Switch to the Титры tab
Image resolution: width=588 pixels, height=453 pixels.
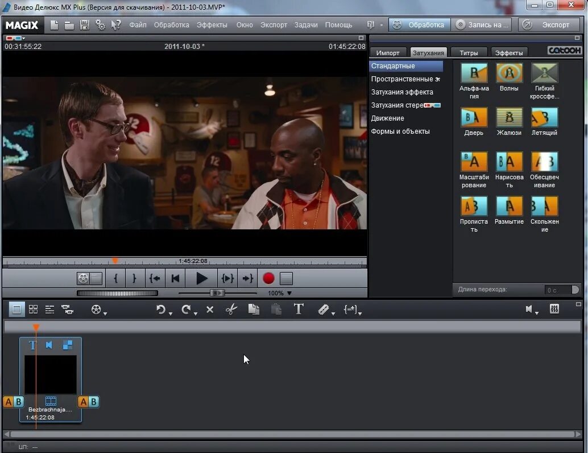(469, 53)
